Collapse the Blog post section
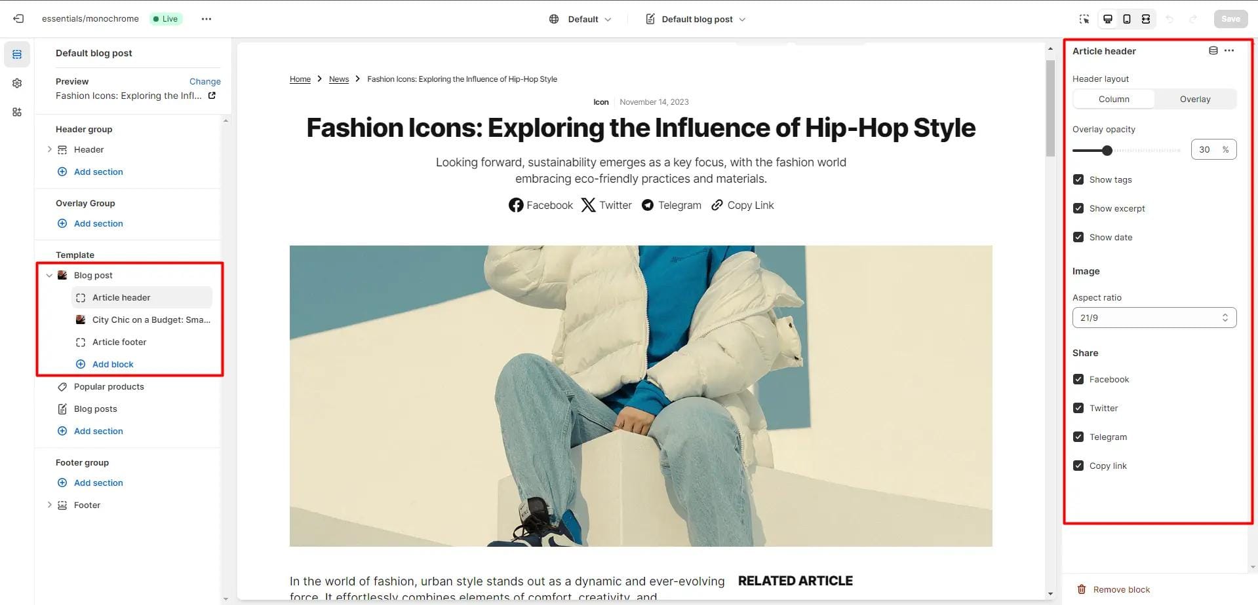 [x=49, y=276]
